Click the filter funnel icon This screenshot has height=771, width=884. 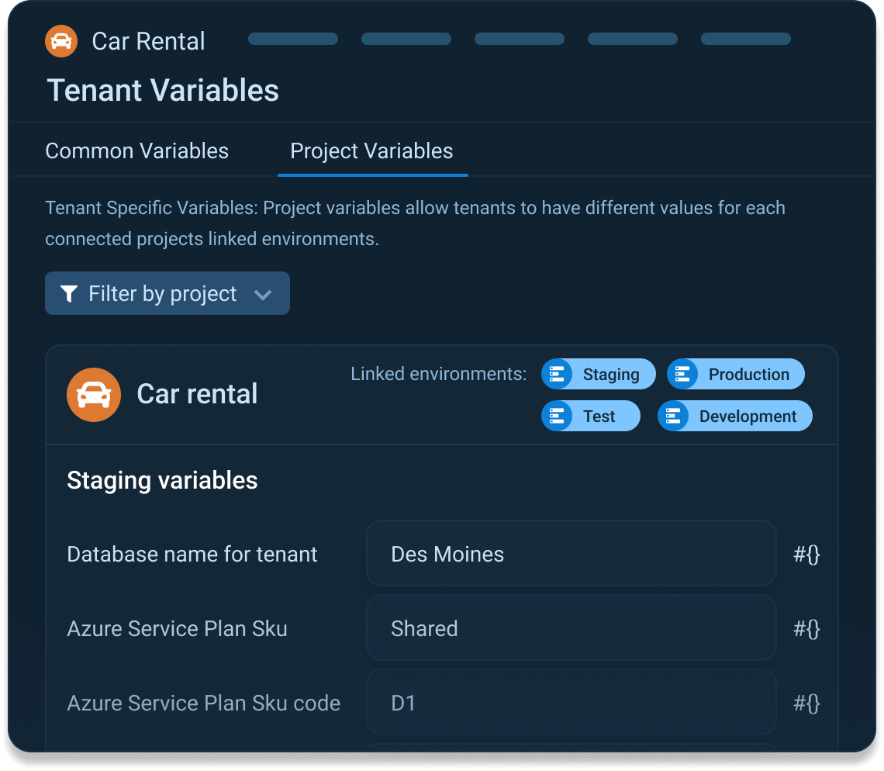pos(69,293)
